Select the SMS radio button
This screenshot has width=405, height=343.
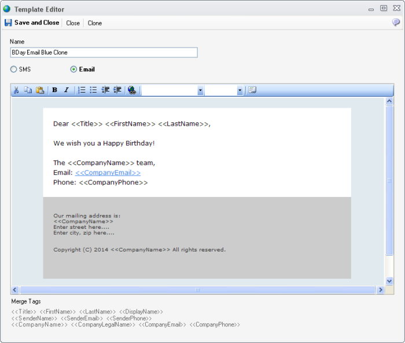click(x=14, y=70)
